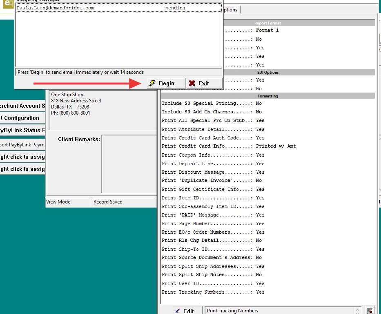Click the pencil icon on the Edit button

178,311
